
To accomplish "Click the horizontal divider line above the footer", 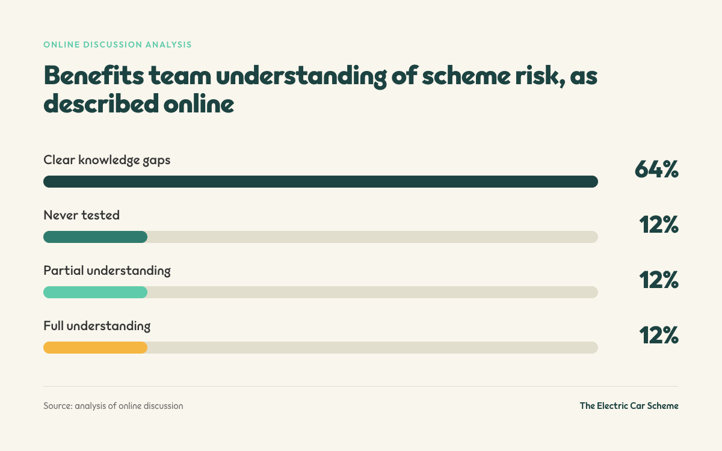I will point(361,386).
